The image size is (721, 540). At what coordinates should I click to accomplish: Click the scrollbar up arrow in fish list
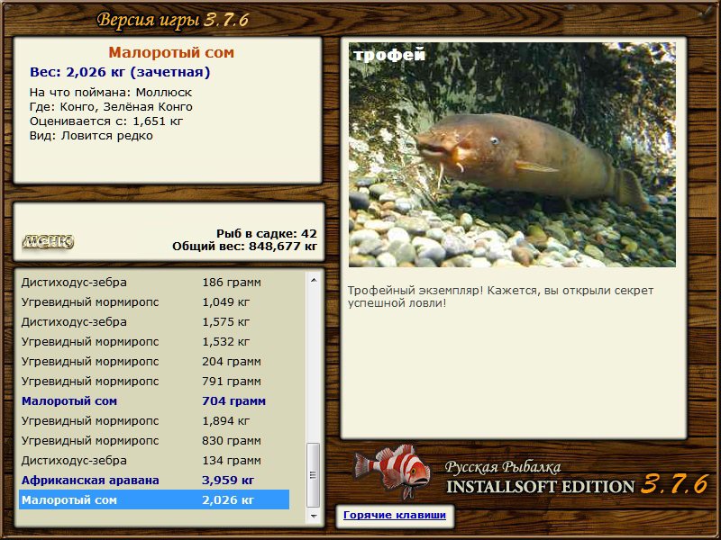coord(314,280)
